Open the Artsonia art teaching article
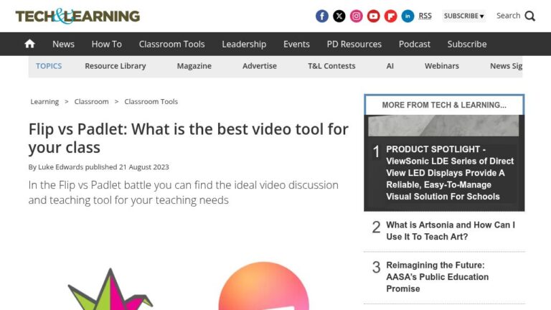The image size is (551, 310). [x=451, y=230]
